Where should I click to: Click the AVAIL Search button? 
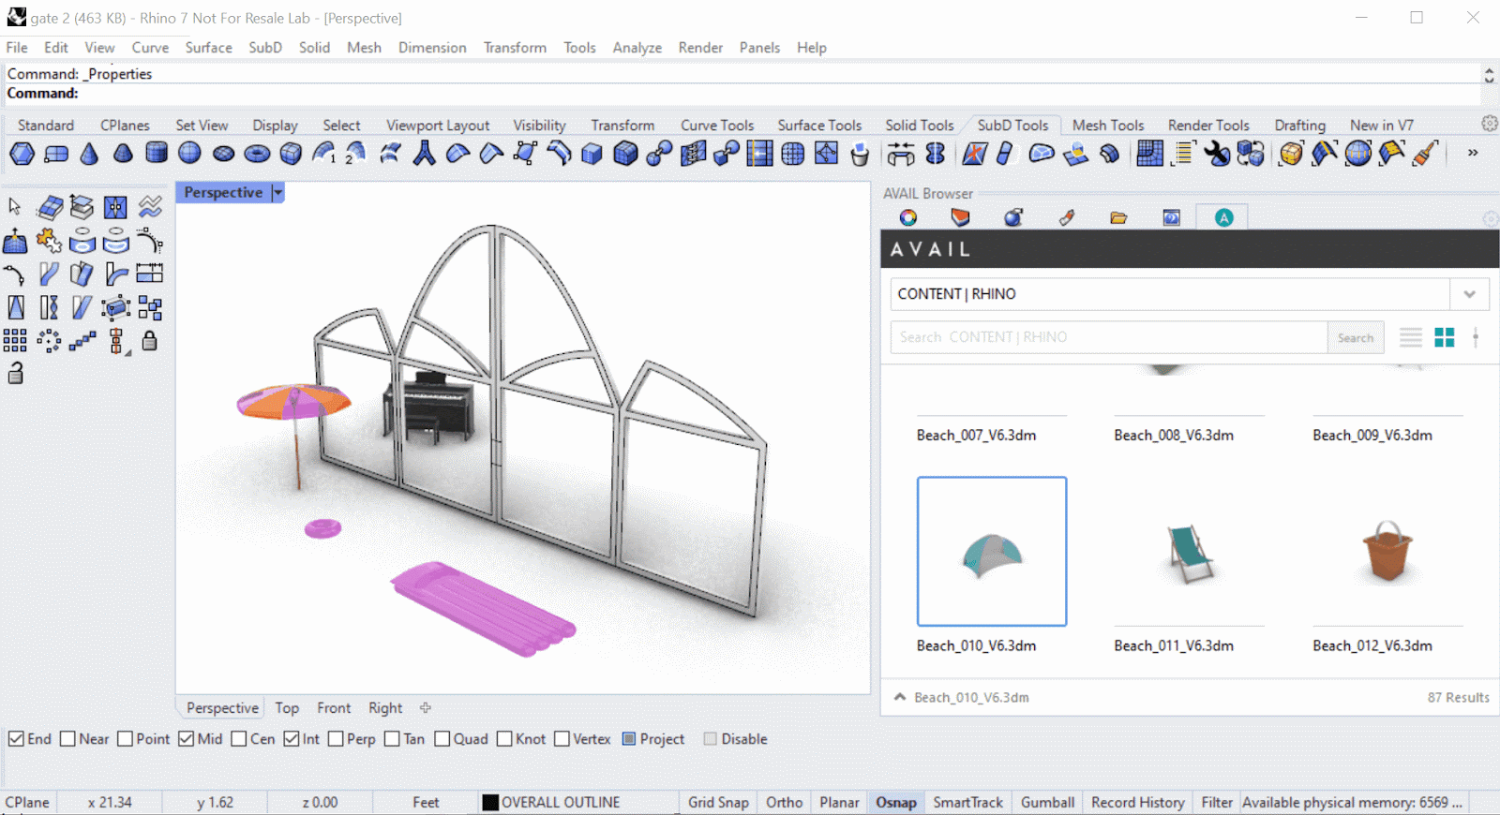coord(1355,337)
